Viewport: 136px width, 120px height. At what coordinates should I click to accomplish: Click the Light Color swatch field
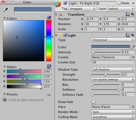pyautogui.click(x=111, y=47)
